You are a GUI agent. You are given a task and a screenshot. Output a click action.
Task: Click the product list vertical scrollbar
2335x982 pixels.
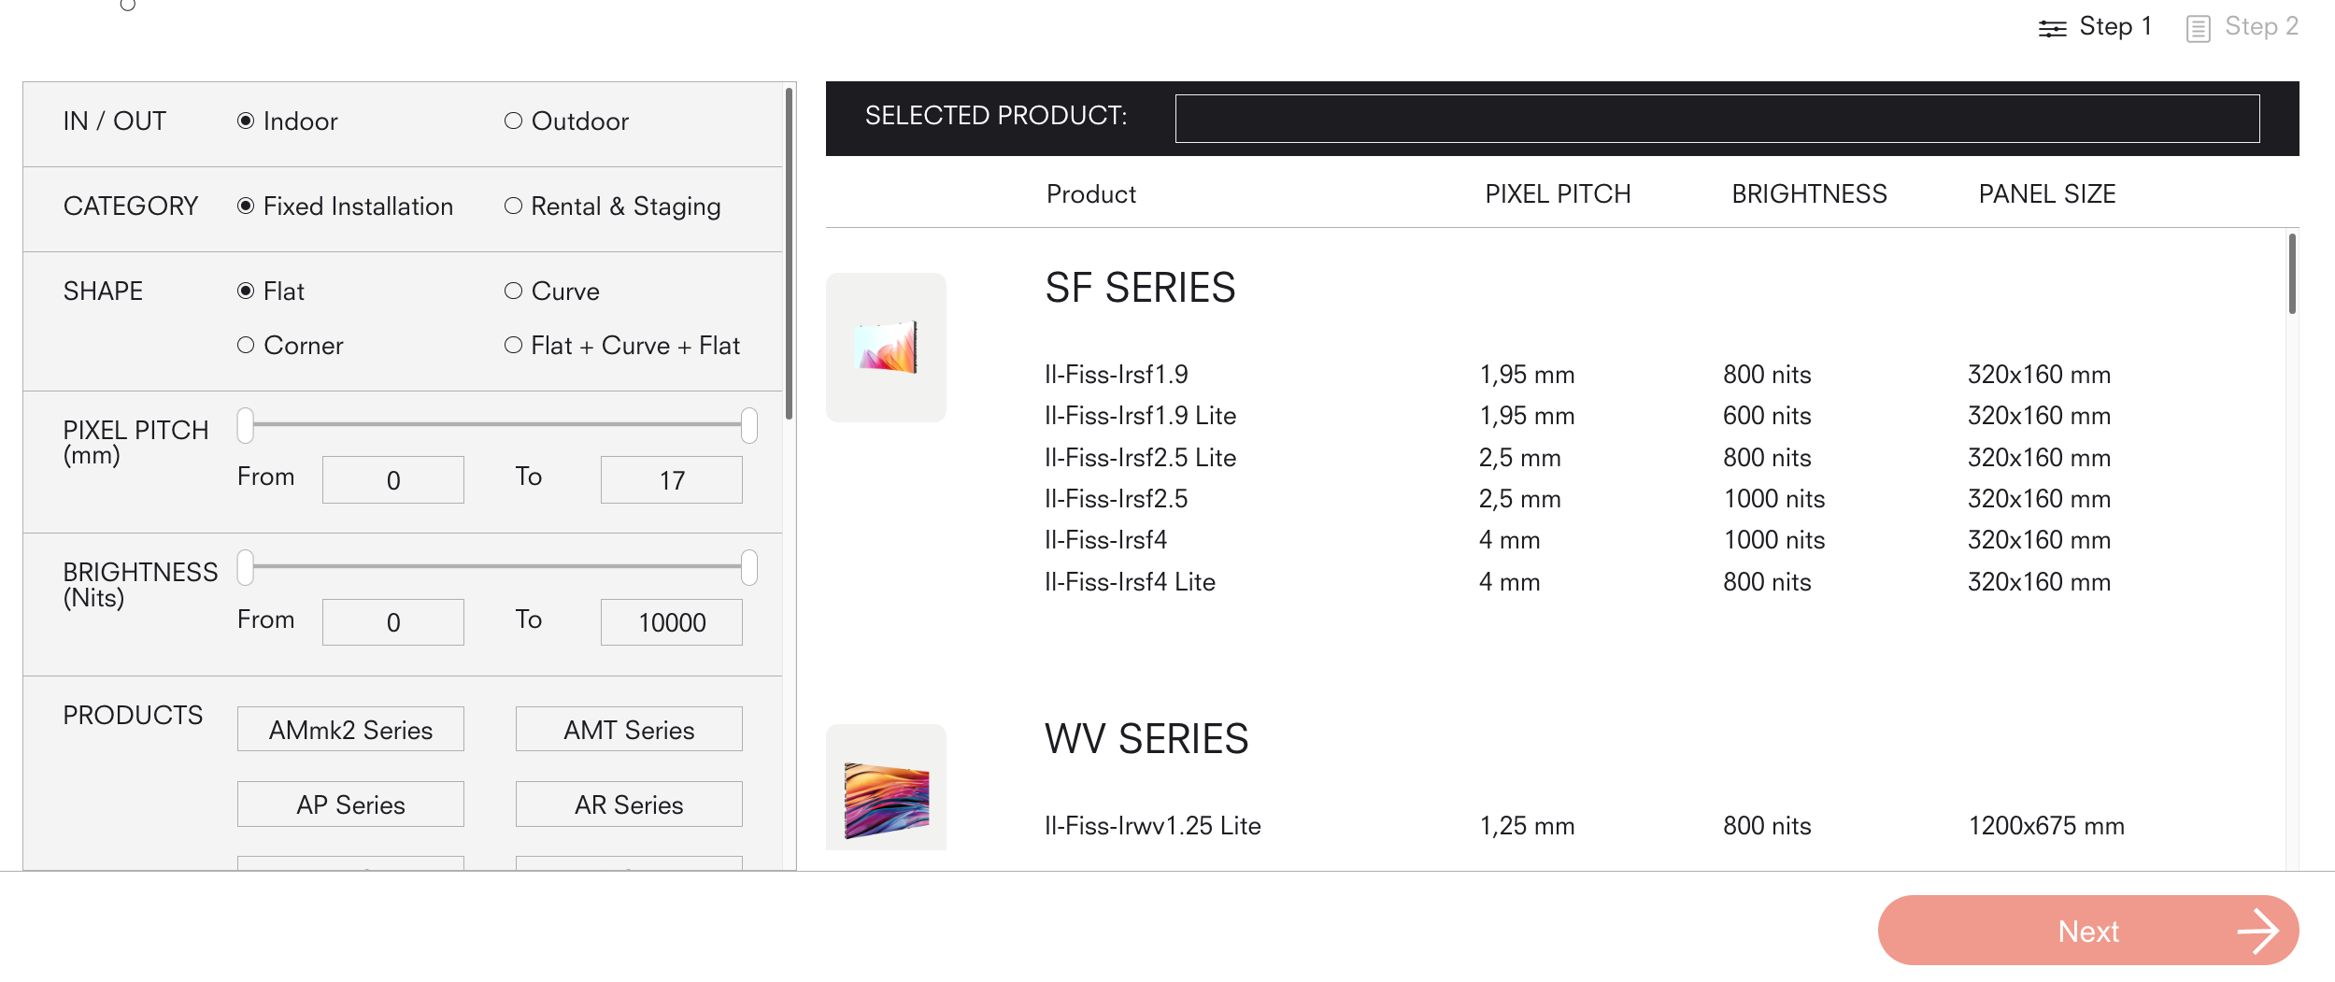click(x=2291, y=275)
